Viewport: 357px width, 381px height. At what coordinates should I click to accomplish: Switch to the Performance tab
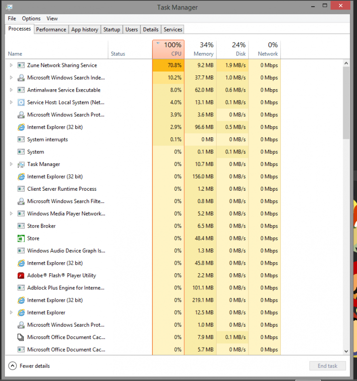tap(51, 30)
